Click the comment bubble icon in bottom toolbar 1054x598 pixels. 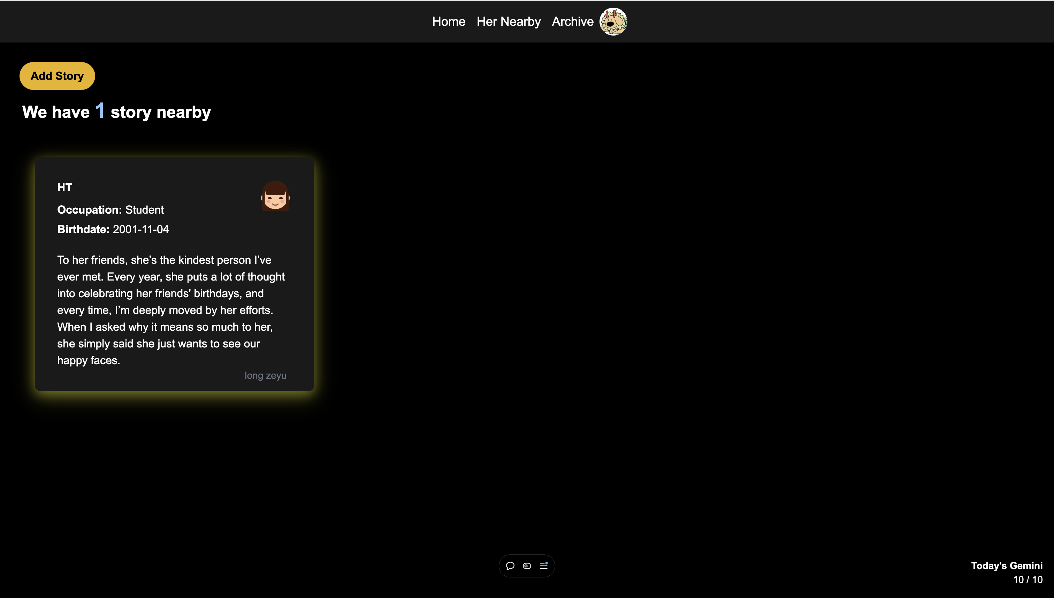[x=510, y=566]
